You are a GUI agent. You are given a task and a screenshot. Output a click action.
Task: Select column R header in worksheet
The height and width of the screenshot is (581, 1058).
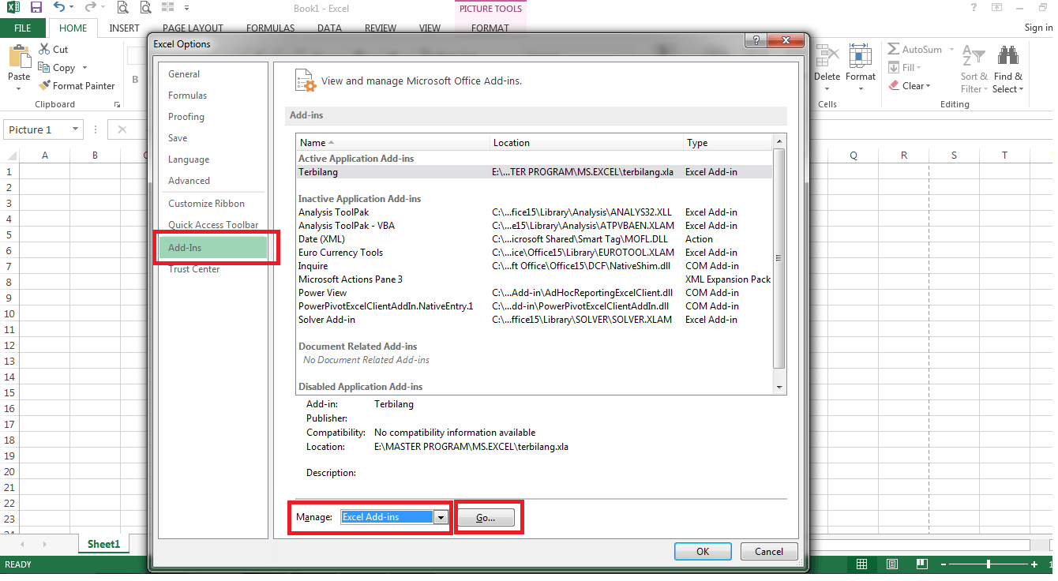[903, 156]
